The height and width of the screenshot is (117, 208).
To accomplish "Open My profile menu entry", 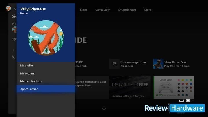I will tap(46, 66).
